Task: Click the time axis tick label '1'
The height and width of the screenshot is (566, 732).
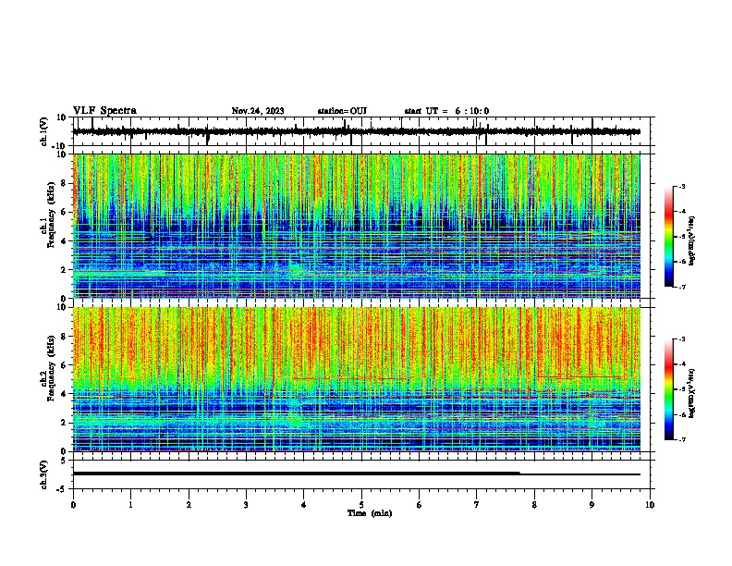Action: [130, 505]
